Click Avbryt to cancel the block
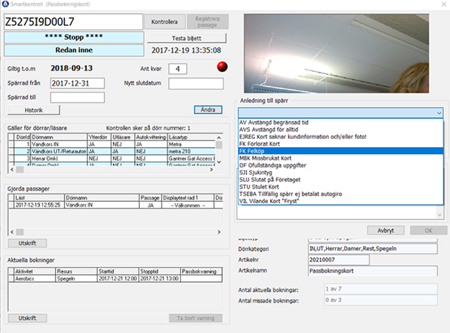The height and width of the screenshot is (333, 450). [386, 230]
